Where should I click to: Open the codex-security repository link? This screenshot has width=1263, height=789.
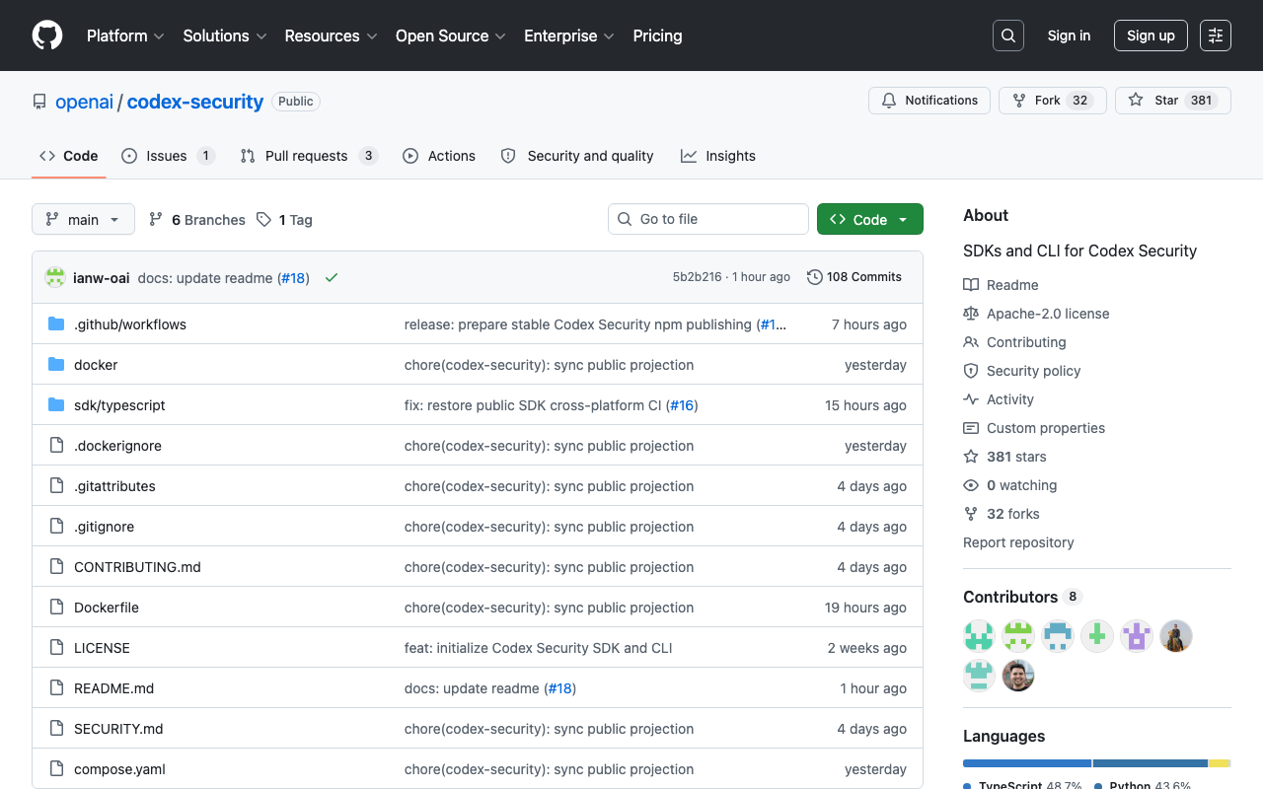195,102
